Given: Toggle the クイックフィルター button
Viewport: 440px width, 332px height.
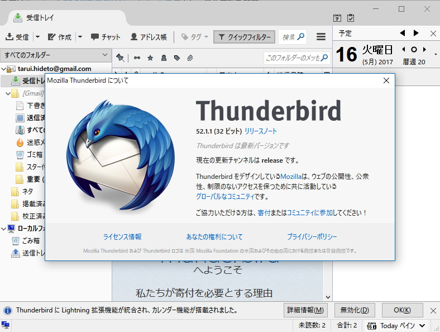Looking at the screenshot, I should (244, 37).
